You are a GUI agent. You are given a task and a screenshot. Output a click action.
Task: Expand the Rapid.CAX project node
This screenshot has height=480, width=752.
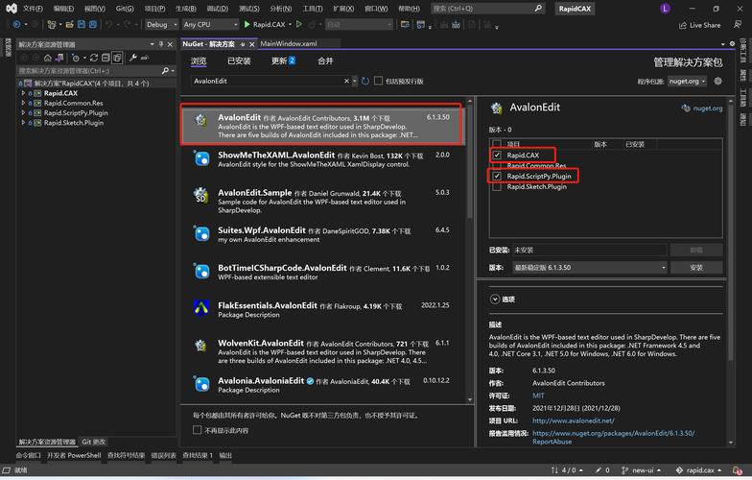(23, 93)
